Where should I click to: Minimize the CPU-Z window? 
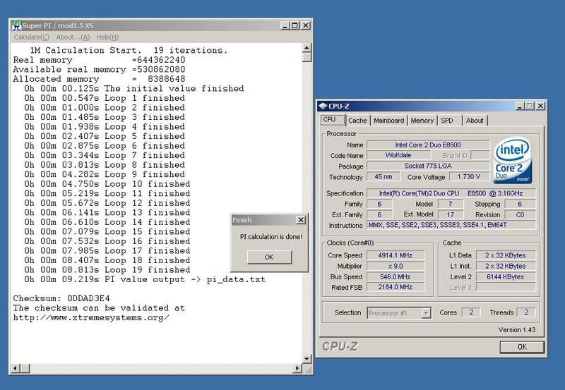(520, 106)
